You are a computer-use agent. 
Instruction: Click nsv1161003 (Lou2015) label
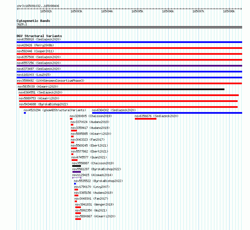tap(34, 75)
